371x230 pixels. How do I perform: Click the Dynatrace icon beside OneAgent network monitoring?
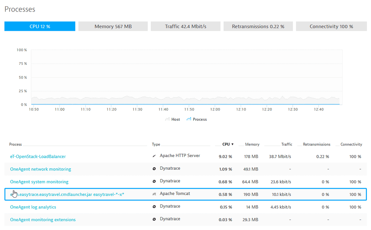(154, 169)
